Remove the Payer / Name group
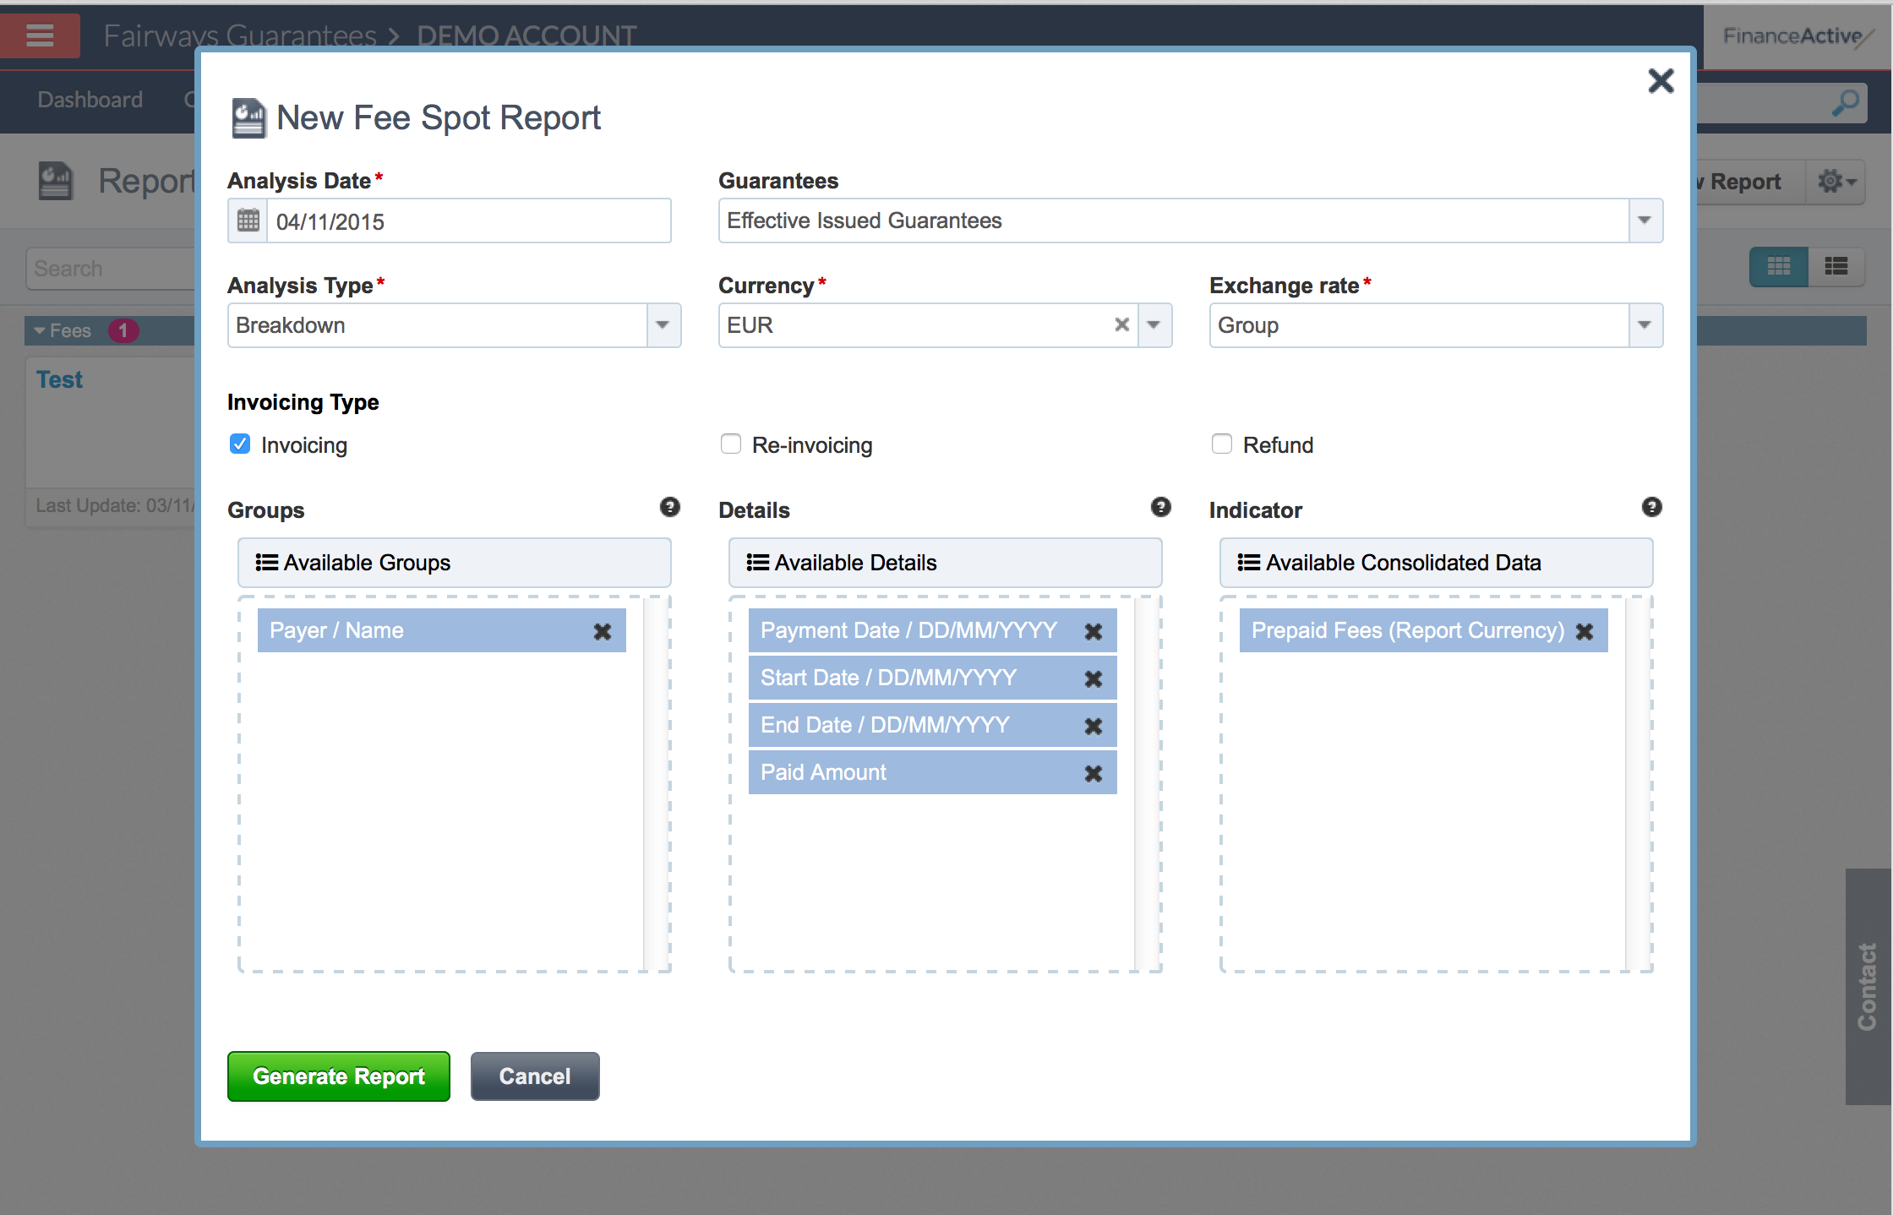Image resolution: width=1893 pixels, height=1215 pixels. pyautogui.click(x=602, y=631)
